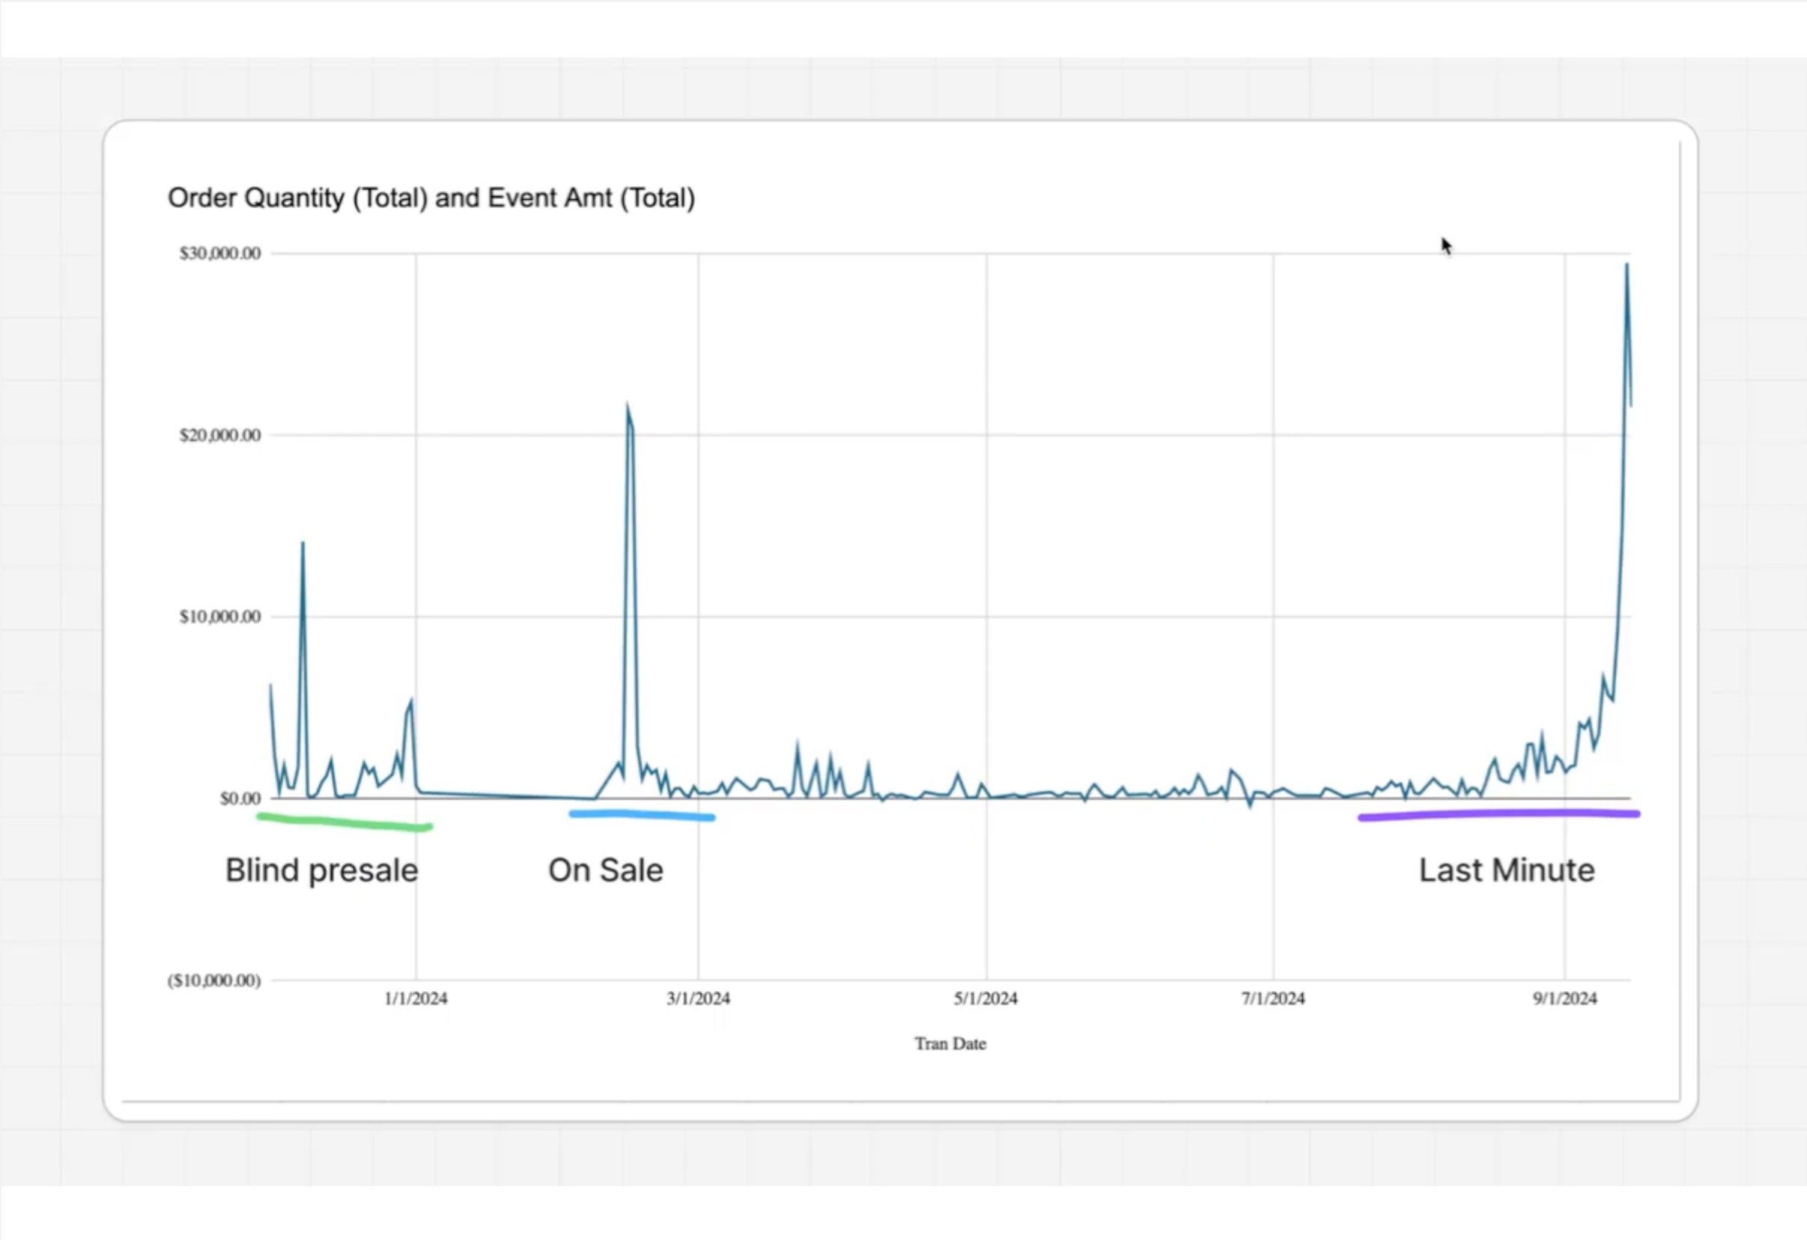Select the 7/1/2024 date tick label
This screenshot has width=1807, height=1240.
coord(1273,999)
